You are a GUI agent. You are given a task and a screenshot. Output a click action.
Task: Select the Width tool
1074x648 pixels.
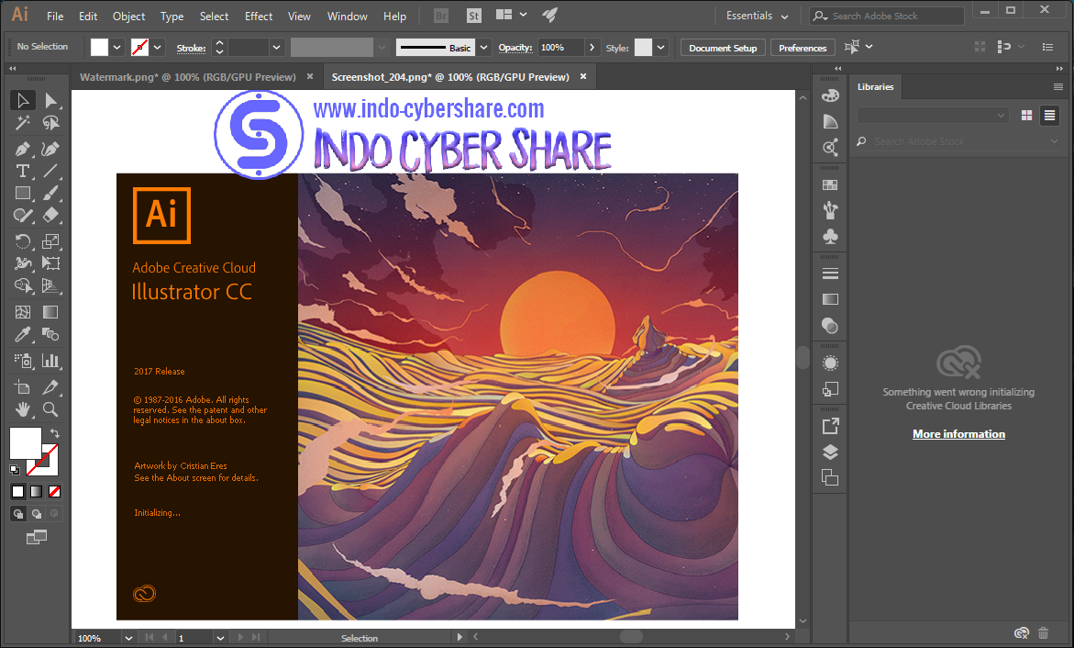click(23, 263)
